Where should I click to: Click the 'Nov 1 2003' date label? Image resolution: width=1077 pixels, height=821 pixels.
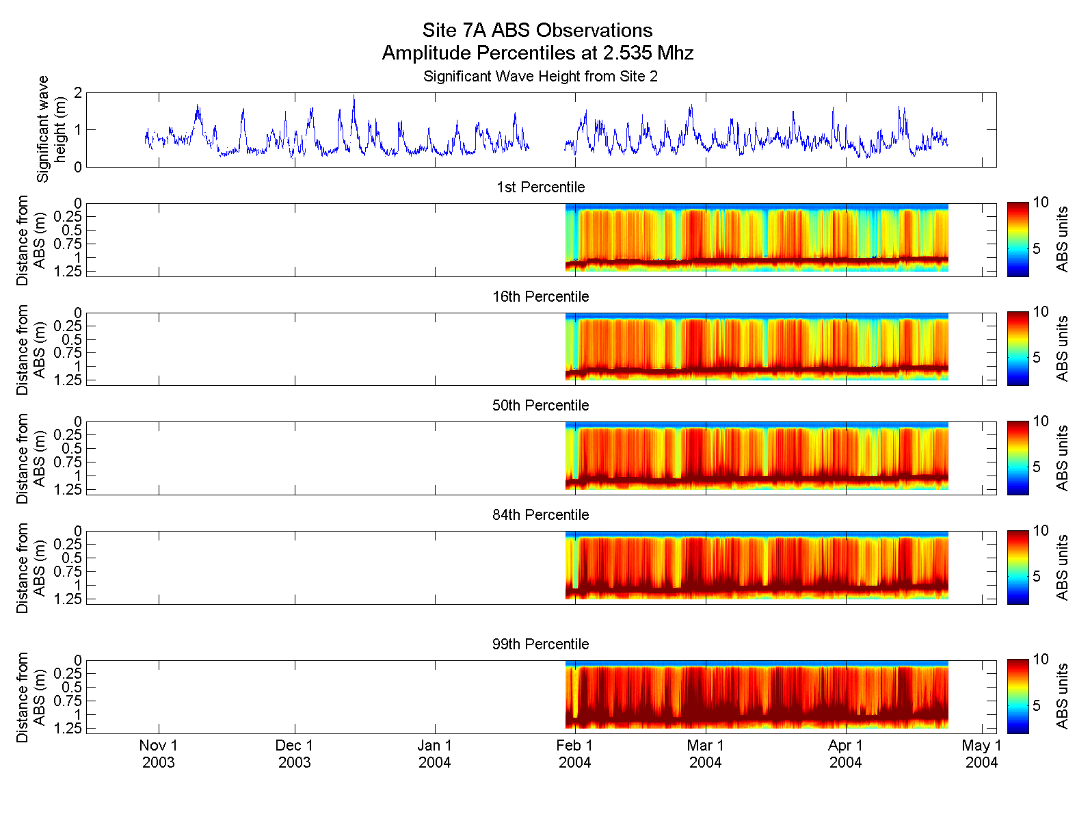tap(159, 754)
